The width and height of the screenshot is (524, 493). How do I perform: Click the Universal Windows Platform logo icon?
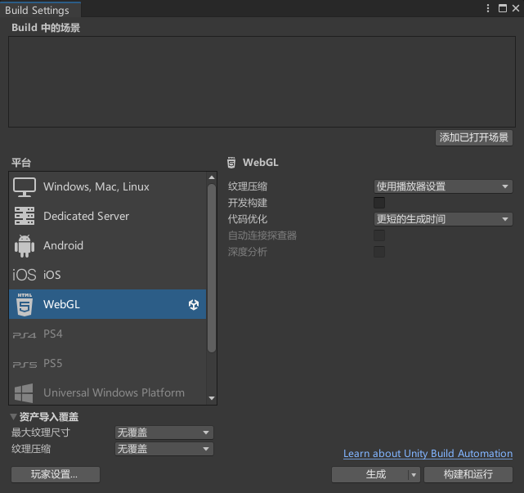[x=24, y=392]
